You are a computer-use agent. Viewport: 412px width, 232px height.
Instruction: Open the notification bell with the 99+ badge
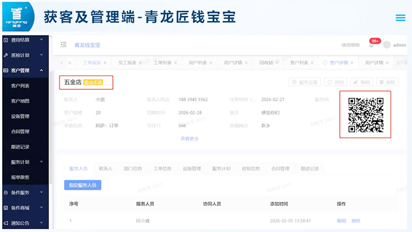click(x=371, y=45)
